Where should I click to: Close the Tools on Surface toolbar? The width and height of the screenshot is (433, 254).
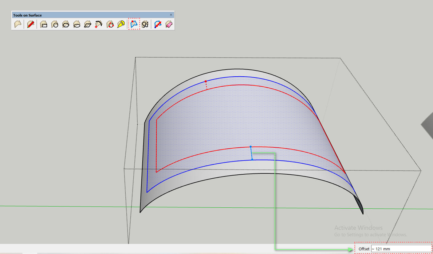pos(171,15)
